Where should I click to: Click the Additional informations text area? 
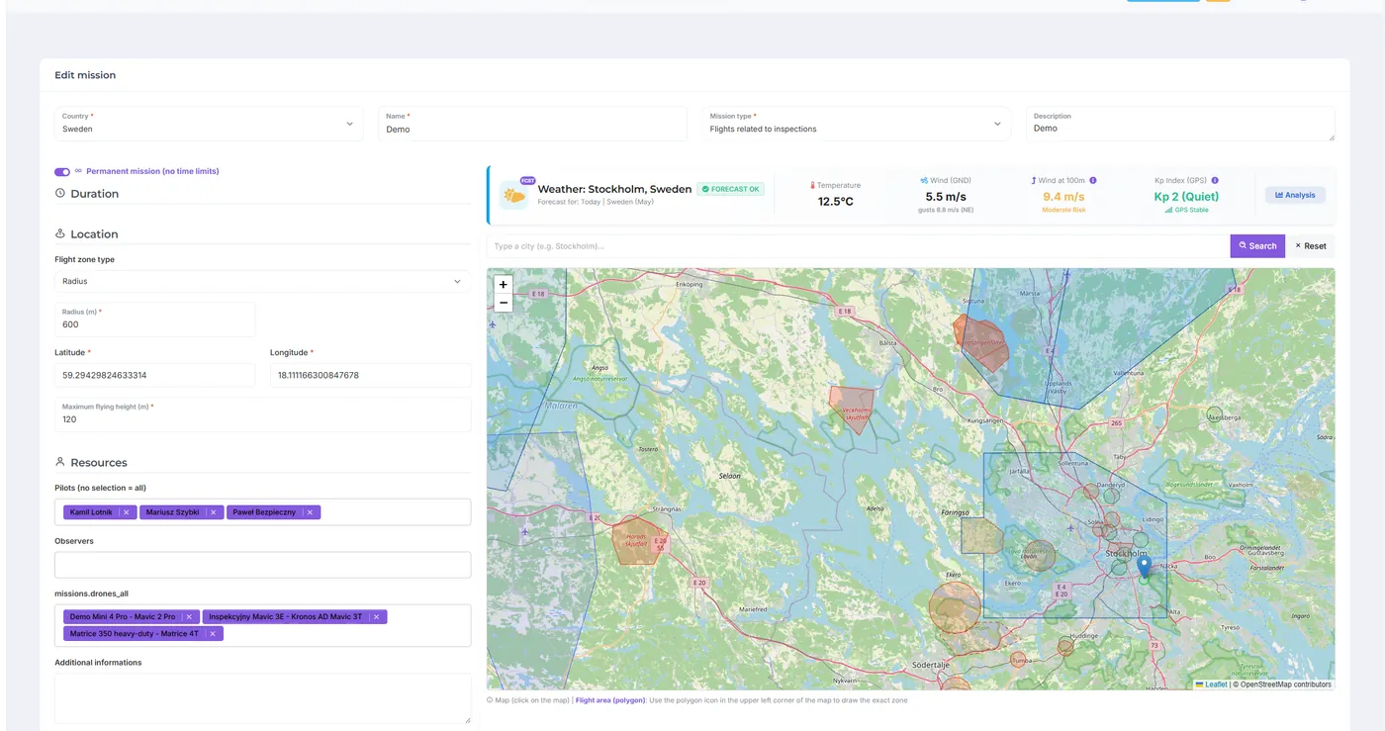point(262,698)
